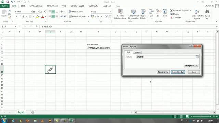Expand the Temizle clear dropdown
This screenshot has width=219, height=123.
tap(181, 18)
